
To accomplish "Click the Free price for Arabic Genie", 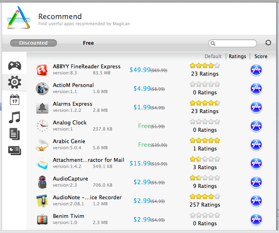I will click(x=144, y=145).
